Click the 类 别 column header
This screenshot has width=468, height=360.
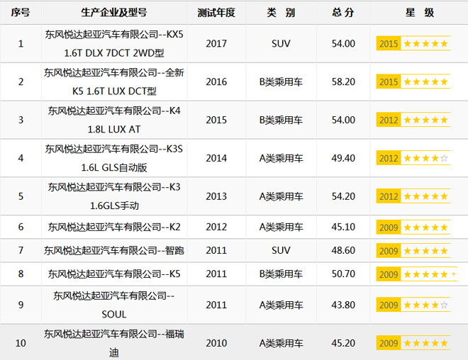(x=281, y=13)
